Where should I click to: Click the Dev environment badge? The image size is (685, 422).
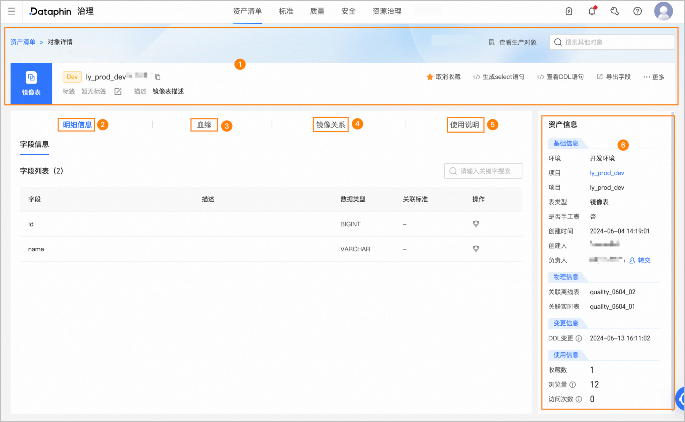pos(72,77)
